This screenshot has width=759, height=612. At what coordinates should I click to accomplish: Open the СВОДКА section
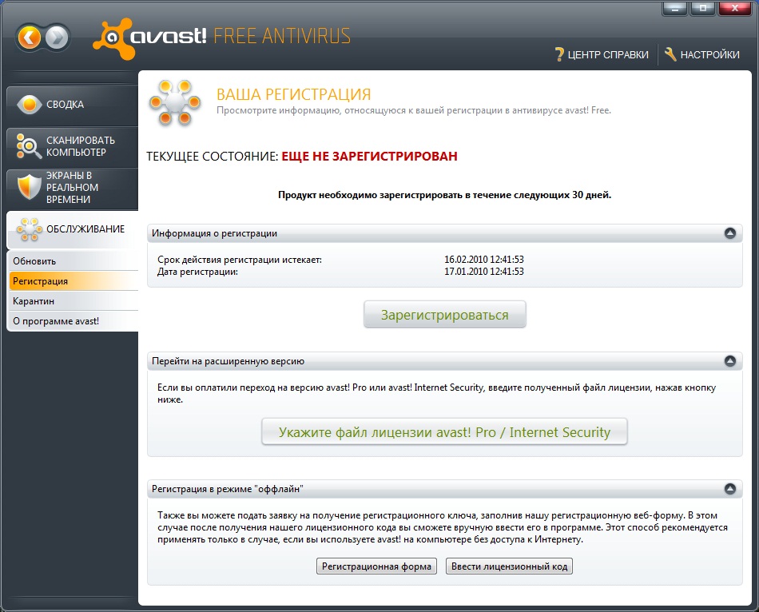point(73,105)
